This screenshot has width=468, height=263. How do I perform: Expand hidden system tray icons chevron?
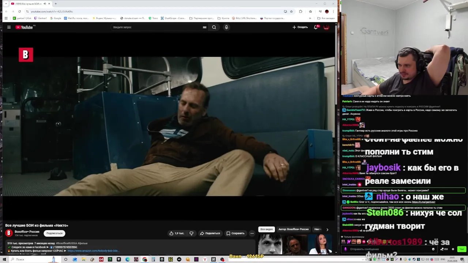363,259
